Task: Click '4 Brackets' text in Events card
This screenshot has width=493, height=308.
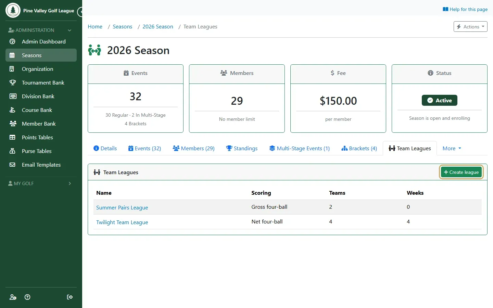Action: pos(136,124)
